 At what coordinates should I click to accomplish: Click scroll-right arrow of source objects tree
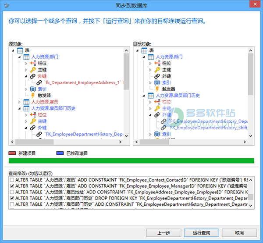click(x=120, y=142)
